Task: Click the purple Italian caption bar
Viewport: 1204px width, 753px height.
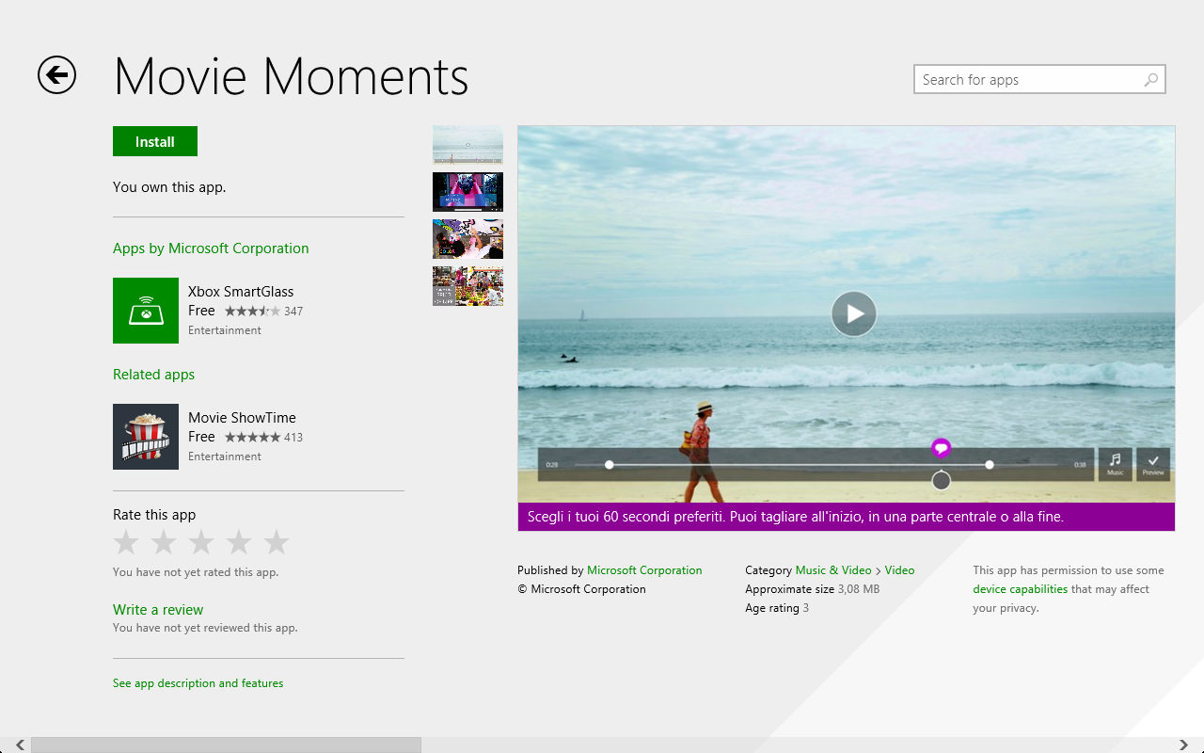Action: (x=847, y=517)
